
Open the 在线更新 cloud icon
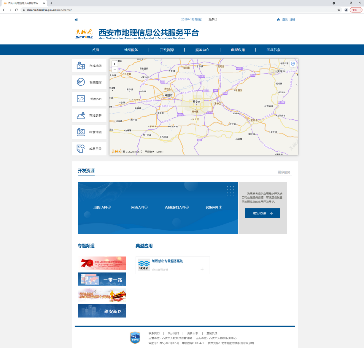pyautogui.click(x=81, y=115)
